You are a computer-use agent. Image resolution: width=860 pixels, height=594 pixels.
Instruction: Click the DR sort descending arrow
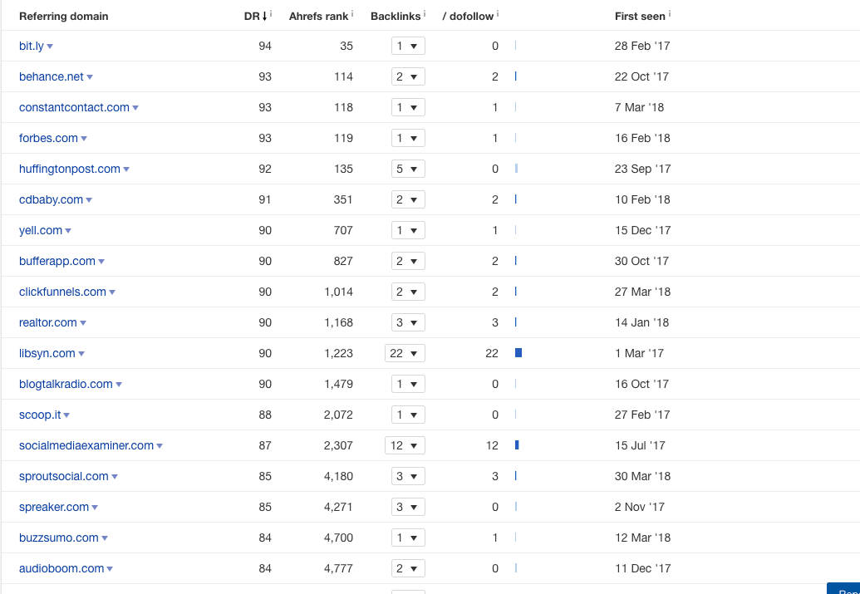(264, 17)
